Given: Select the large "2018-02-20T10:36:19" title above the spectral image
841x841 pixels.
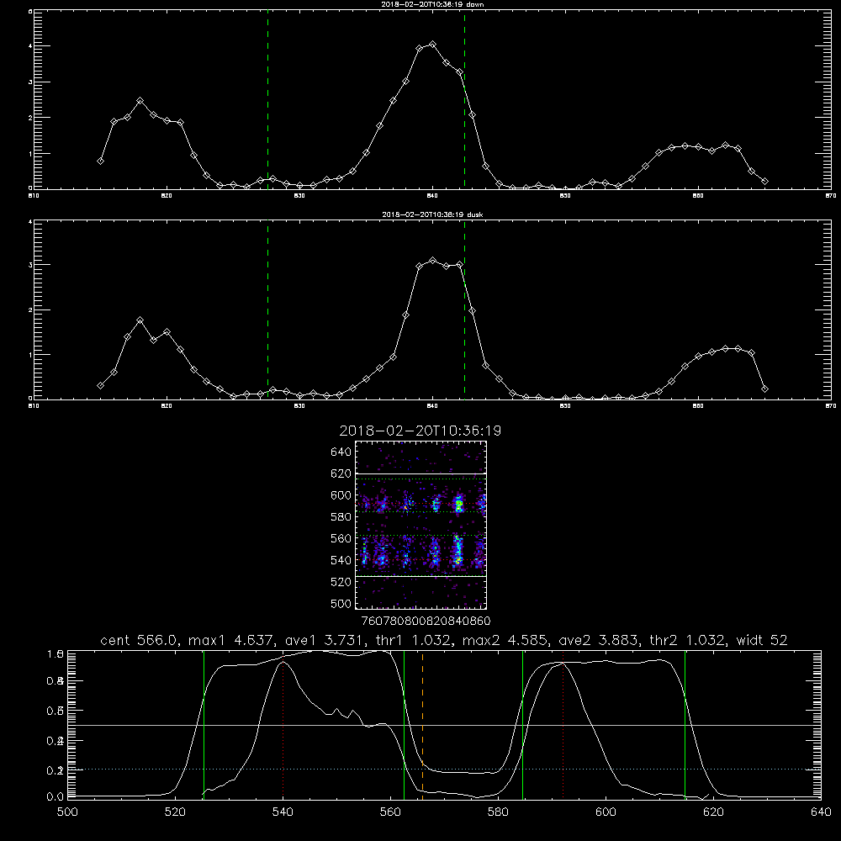Looking at the screenshot, I should [x=420, y=431].
